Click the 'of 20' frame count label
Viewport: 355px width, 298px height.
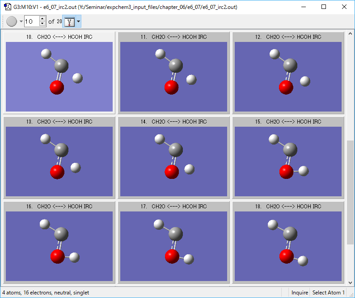(55, 21)
